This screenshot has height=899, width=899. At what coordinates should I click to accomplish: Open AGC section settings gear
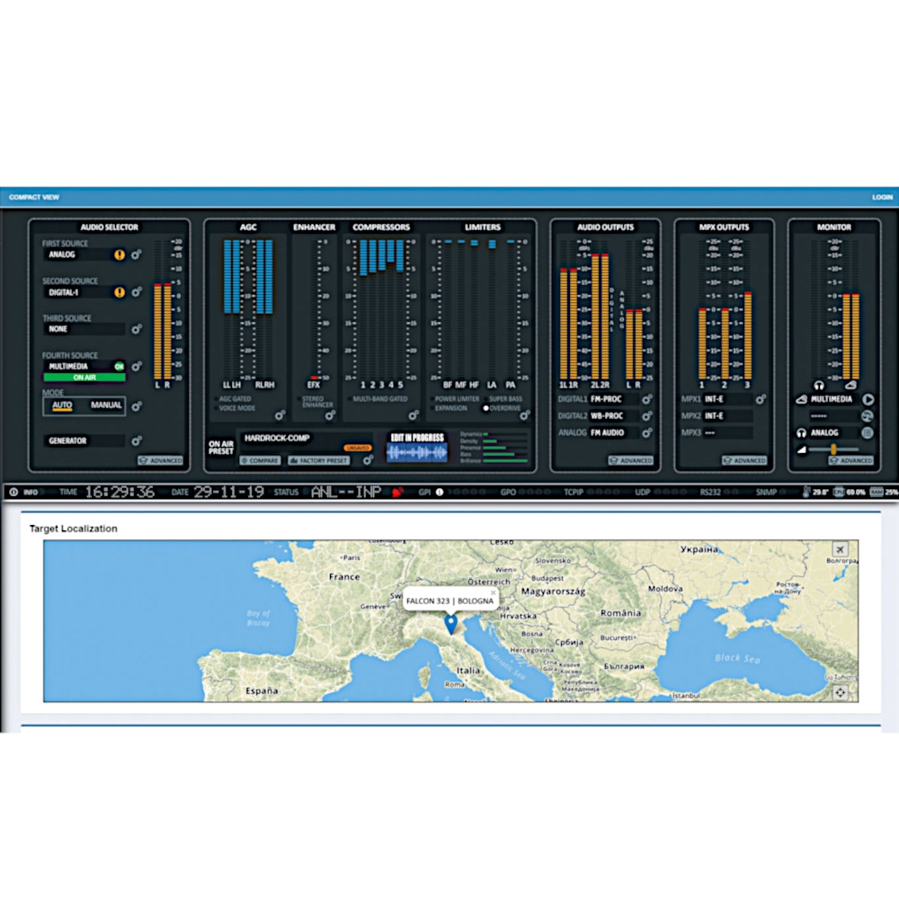point(280,415)
